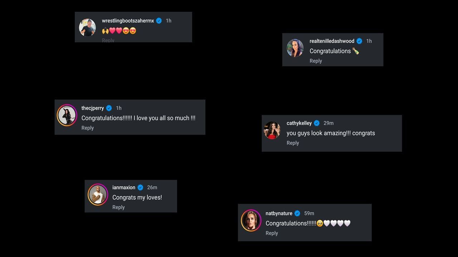Click the verified badge next to realtenilledashwood
The height and width of the screenshot is (257, 458).
point(359,41)
